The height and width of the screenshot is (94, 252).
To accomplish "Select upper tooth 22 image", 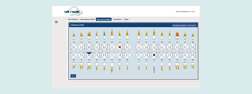I will pyautogui.click(x=146, y=35).
